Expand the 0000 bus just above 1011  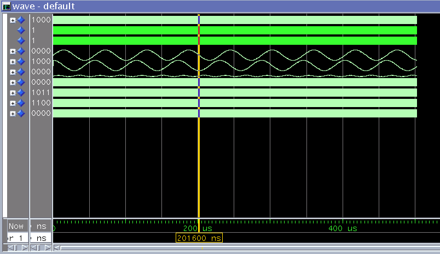13,82
